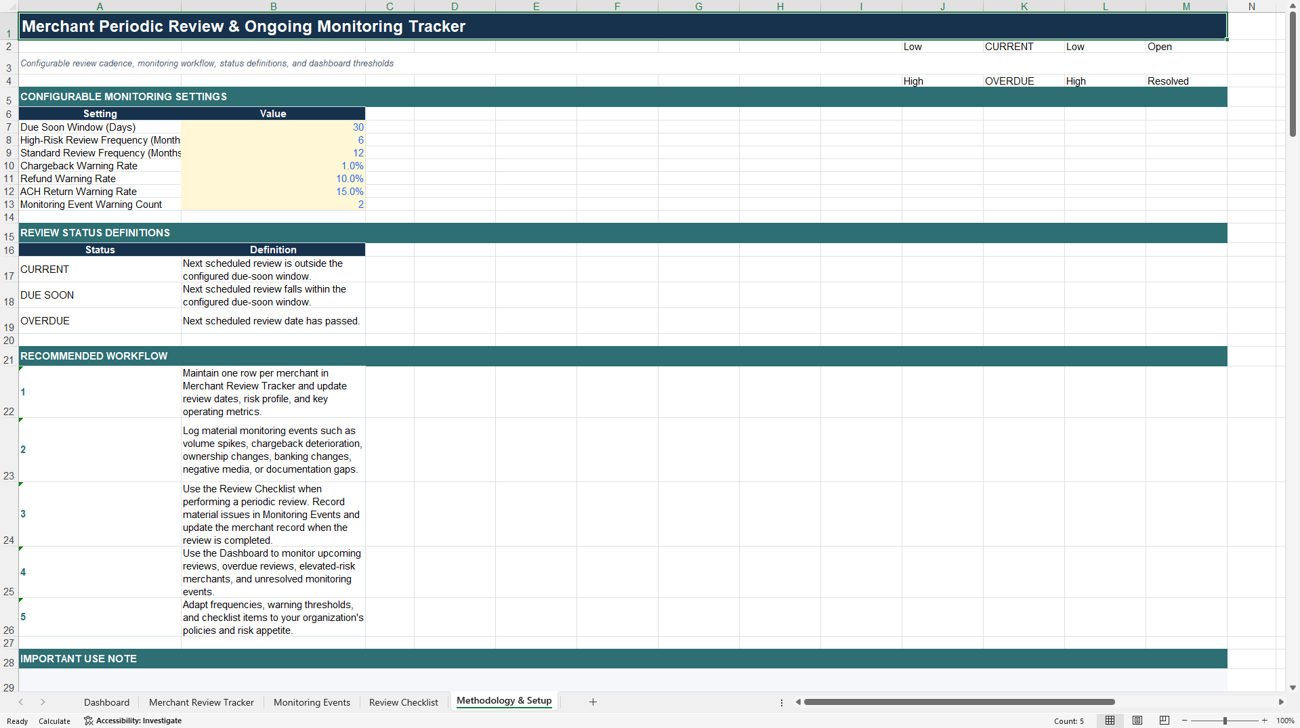Select Normal view icon
This screenshot has width=1300, height=728.
pos(1110,721)
